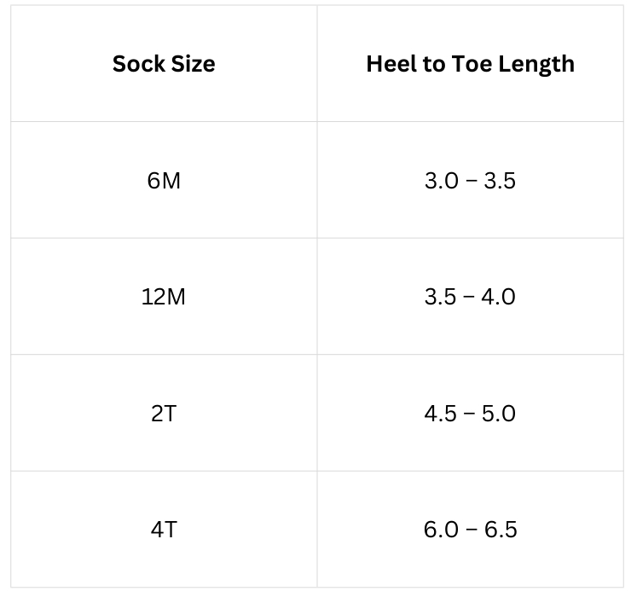Click the number 4.0 in the 12M row

[498, 297]
